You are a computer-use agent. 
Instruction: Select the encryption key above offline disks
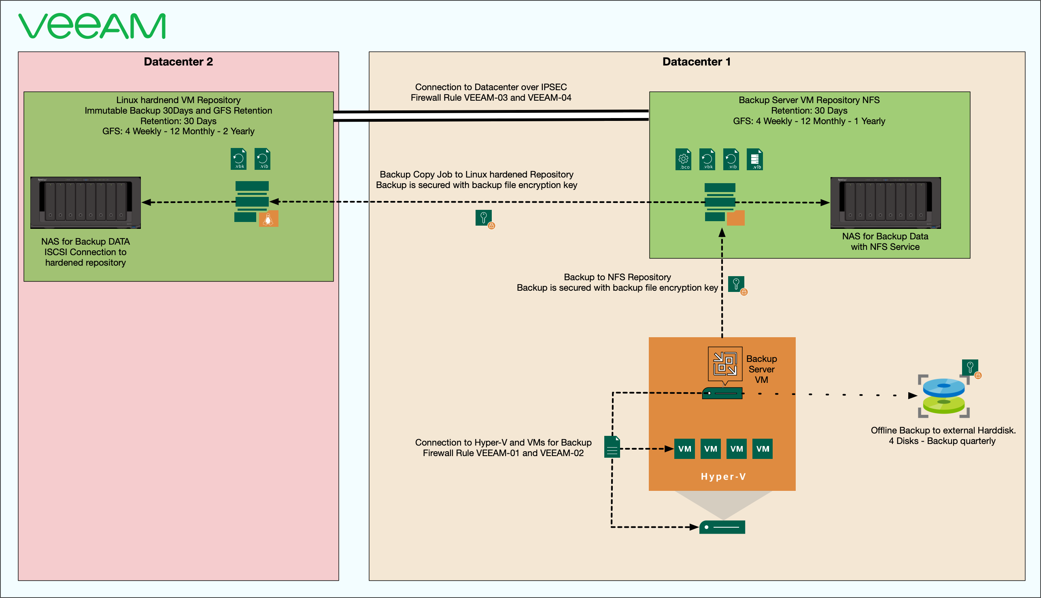click(x=970, y=367)
